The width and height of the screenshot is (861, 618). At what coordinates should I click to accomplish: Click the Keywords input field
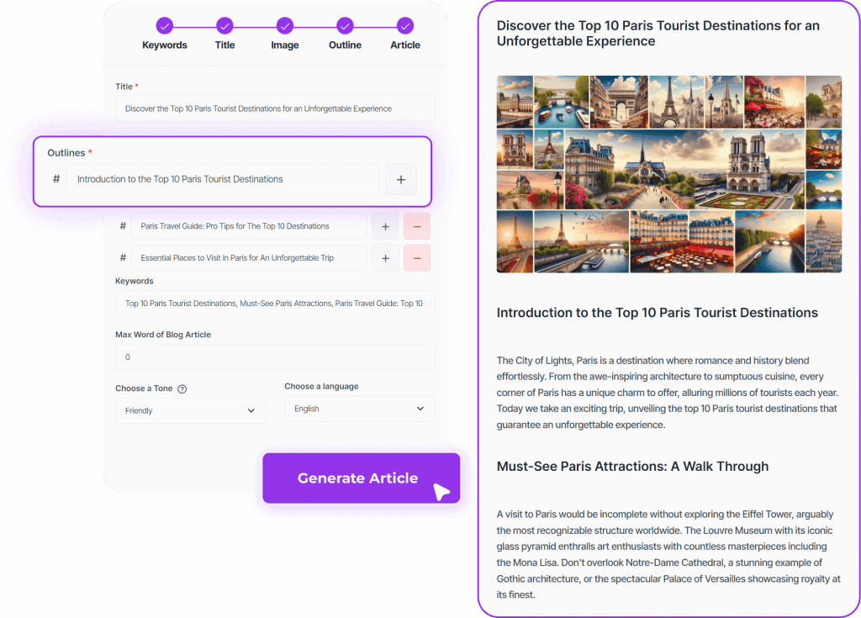pyautogui.click(x=275, y=304)
